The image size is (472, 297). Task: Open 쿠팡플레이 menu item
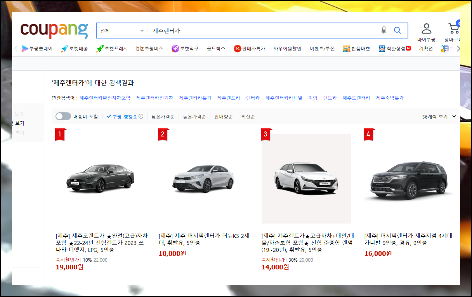pos(37,49)
